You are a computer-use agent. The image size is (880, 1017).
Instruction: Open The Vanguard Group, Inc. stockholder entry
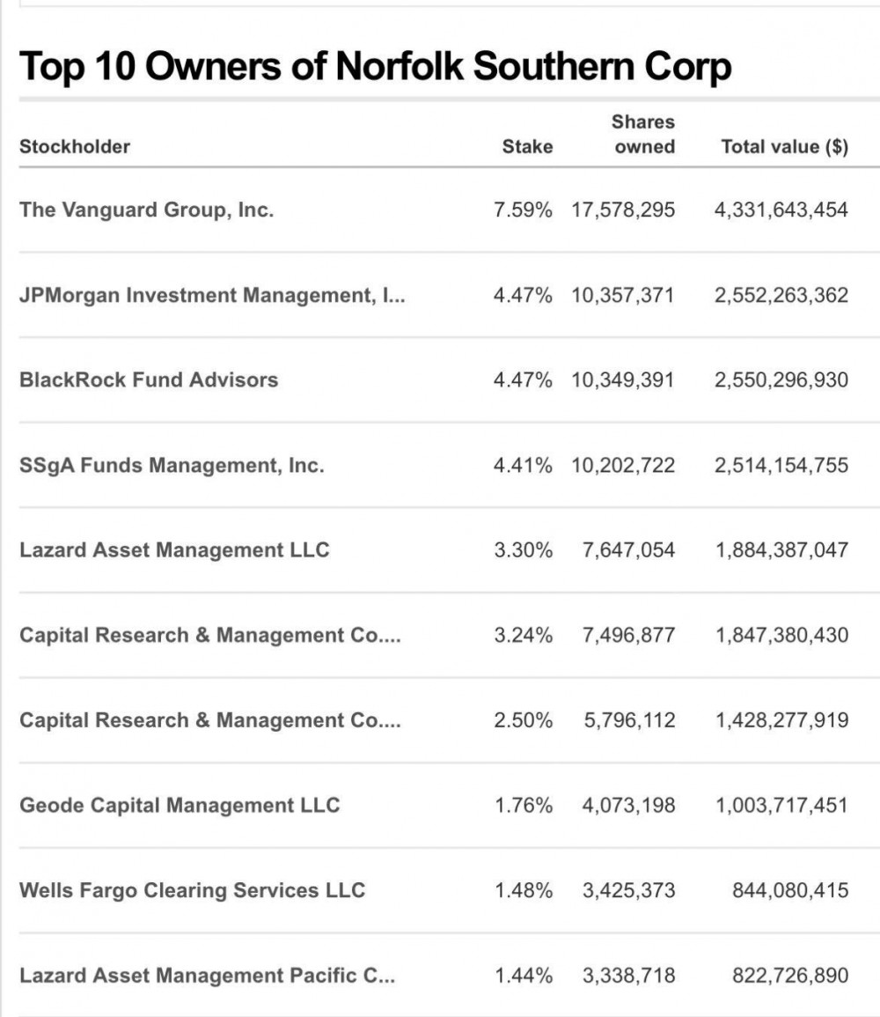(x=146, y=210)
